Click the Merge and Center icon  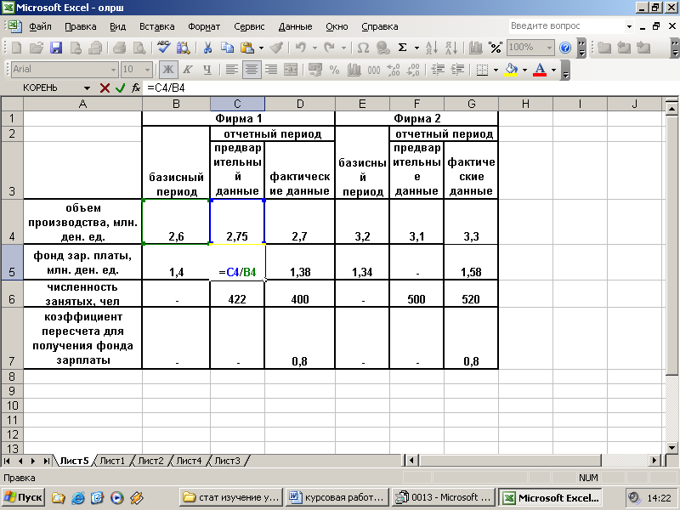pos(291,70)
